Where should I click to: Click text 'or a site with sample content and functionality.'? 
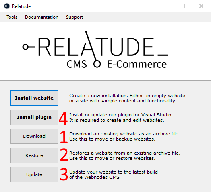(123, 101)
